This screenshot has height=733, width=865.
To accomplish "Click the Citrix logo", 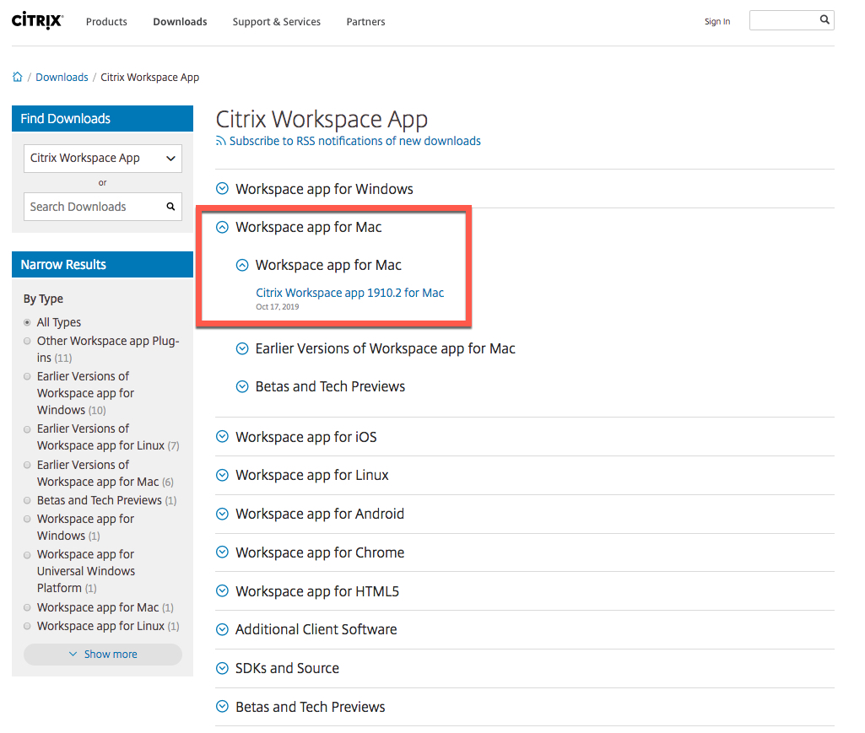I will (36, 20).
